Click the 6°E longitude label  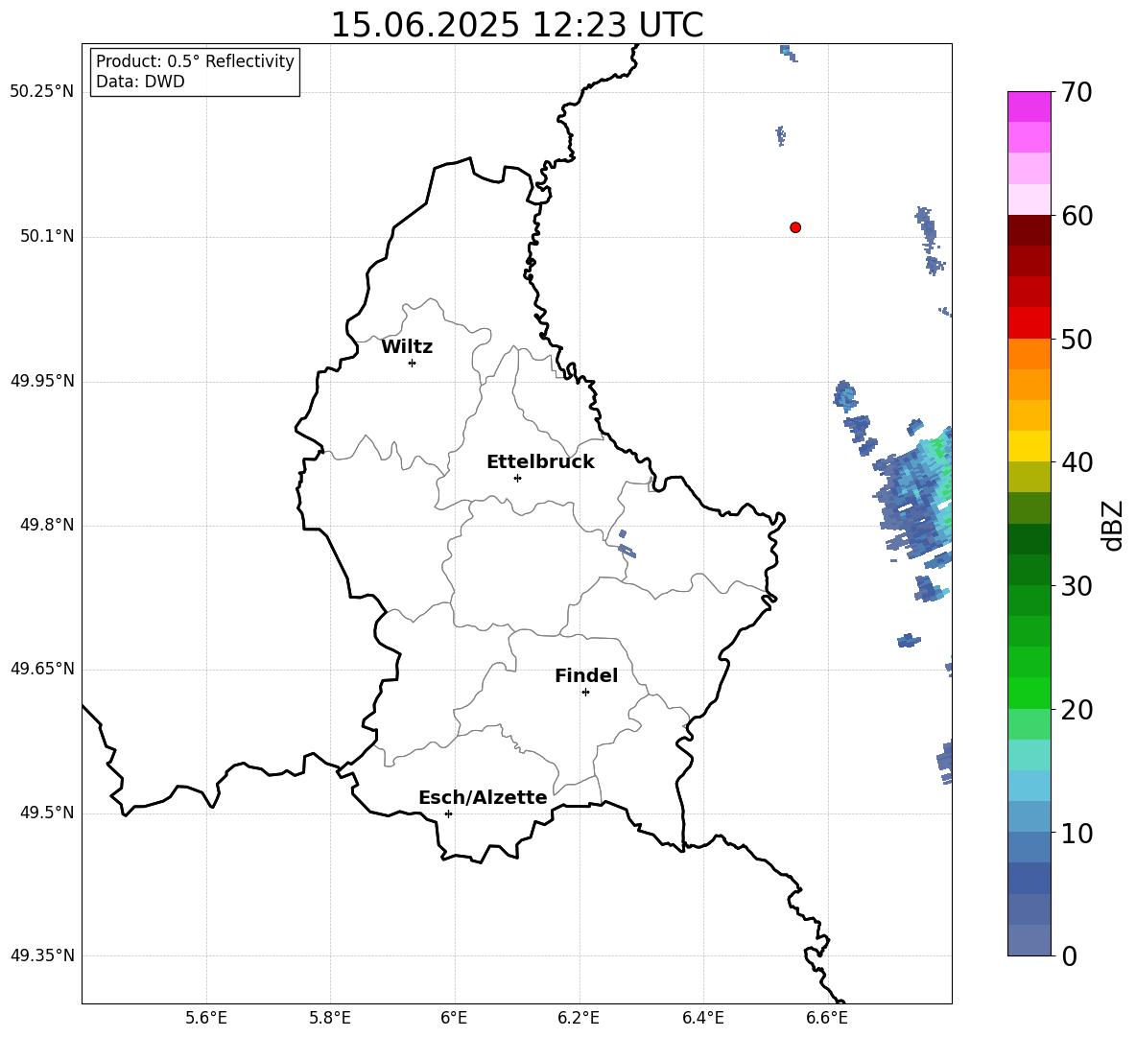pyautogui.click(x=454, y=1018)
